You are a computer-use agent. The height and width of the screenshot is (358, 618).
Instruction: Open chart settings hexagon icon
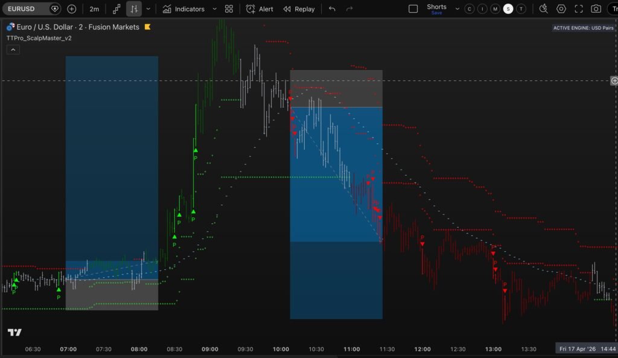coord(561,9)
